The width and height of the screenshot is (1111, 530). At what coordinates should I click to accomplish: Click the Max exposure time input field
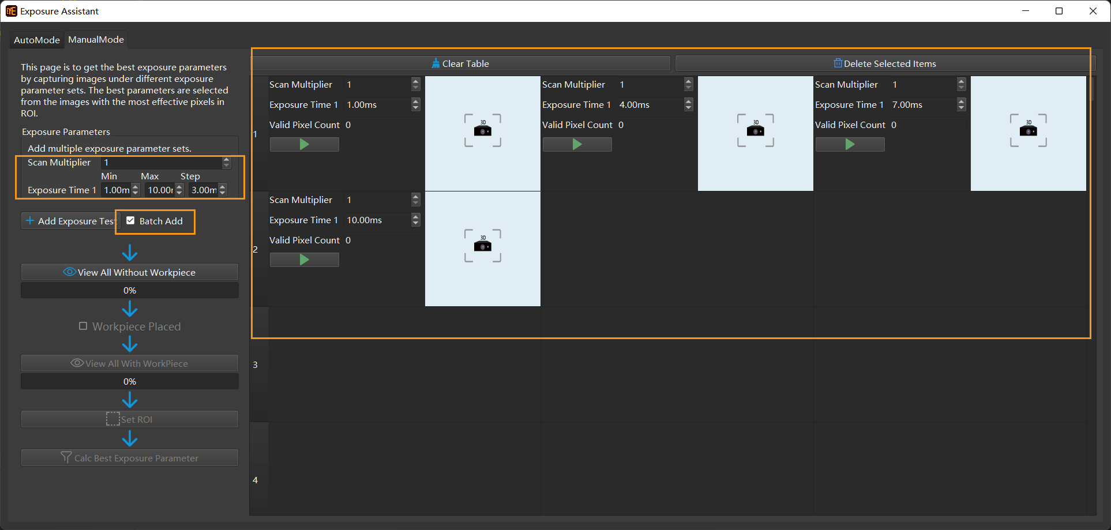(x=160, y=190)
